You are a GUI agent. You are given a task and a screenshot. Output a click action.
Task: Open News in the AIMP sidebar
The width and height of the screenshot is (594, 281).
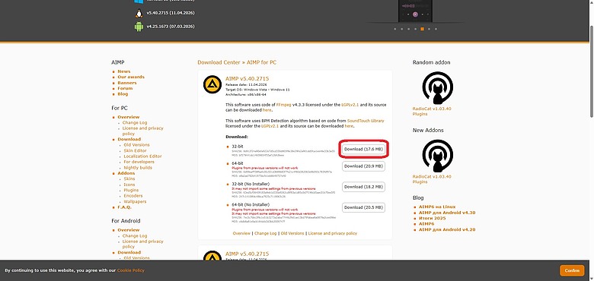pyautogui.click(x=124, y=71)
